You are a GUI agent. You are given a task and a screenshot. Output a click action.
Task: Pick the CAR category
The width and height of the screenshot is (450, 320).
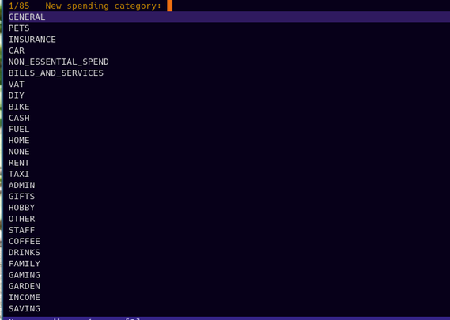[x=17, y=51]
